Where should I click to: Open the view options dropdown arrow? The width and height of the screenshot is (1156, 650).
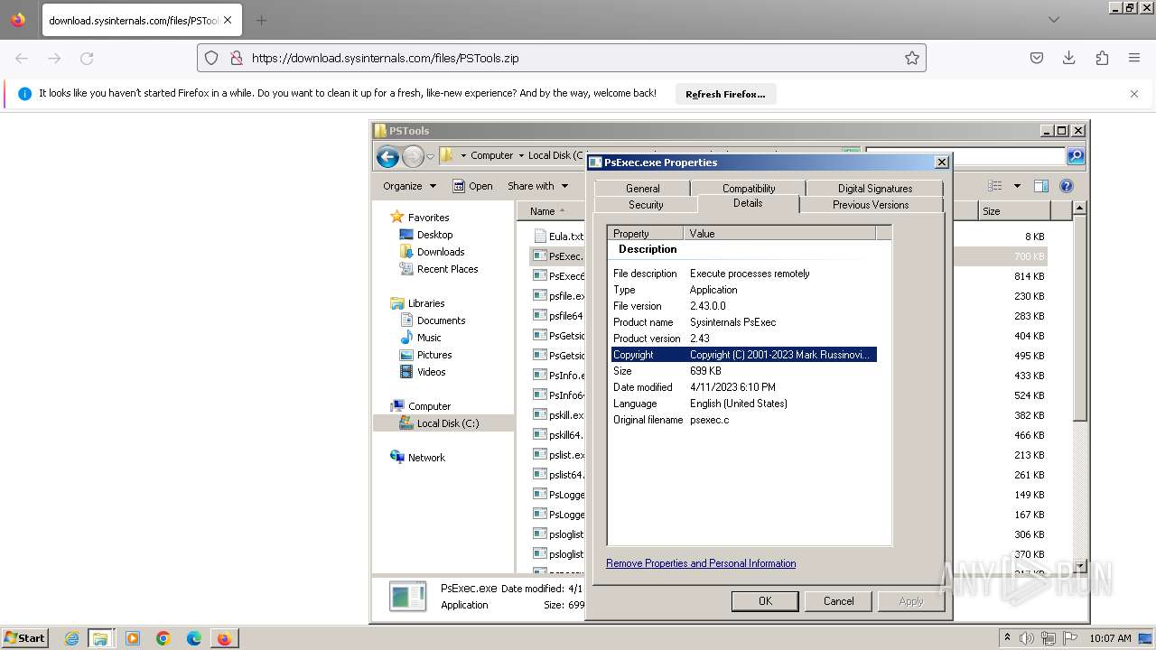tap(1017, 186)
